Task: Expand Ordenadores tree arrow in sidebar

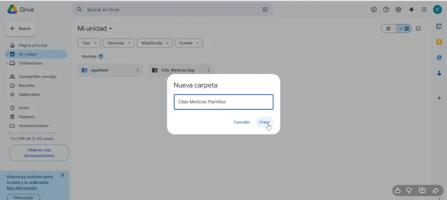Action: coord(7,63)
